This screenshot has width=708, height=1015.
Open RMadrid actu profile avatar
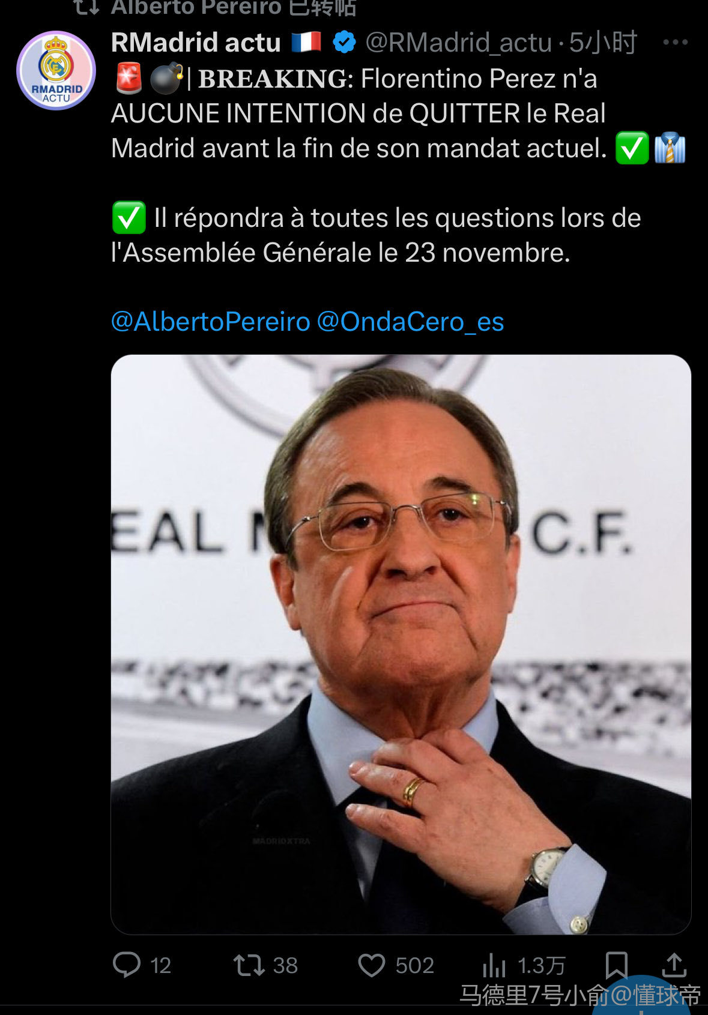click(x=56, y=70)
